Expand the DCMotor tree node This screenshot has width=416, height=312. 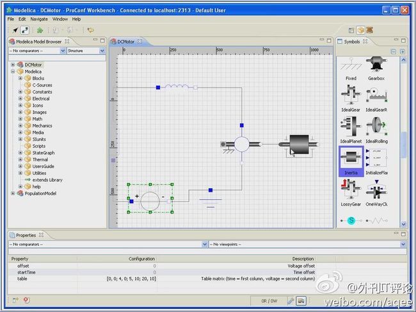(x=13, y=65)
